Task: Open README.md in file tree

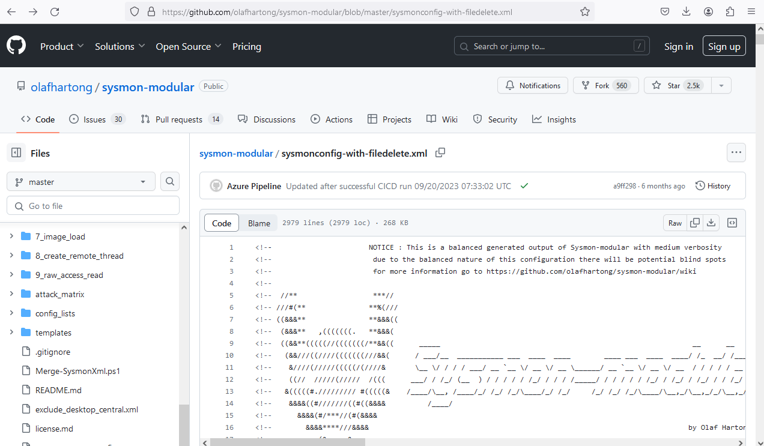Action: (58, 390)
